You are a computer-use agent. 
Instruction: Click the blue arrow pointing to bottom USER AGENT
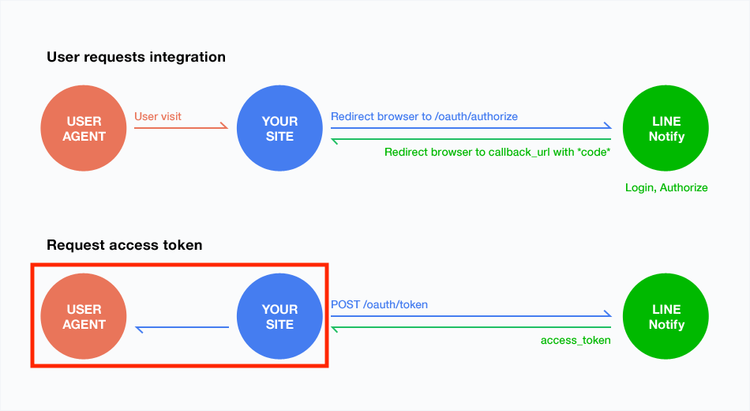pos(182,329)
